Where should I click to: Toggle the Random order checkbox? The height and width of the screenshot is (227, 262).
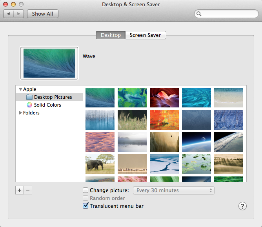[x=86, y=198]
